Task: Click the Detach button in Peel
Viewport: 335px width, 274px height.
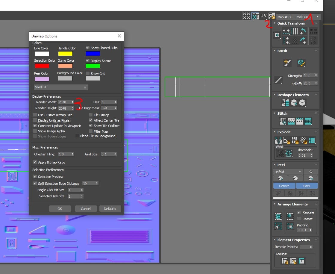Action: [284, 186]
